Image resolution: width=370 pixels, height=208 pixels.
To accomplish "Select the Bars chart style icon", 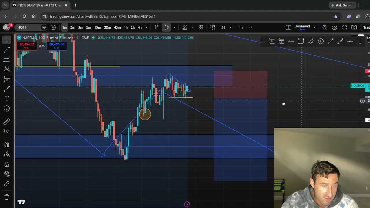I will click(x=157, y=27).
